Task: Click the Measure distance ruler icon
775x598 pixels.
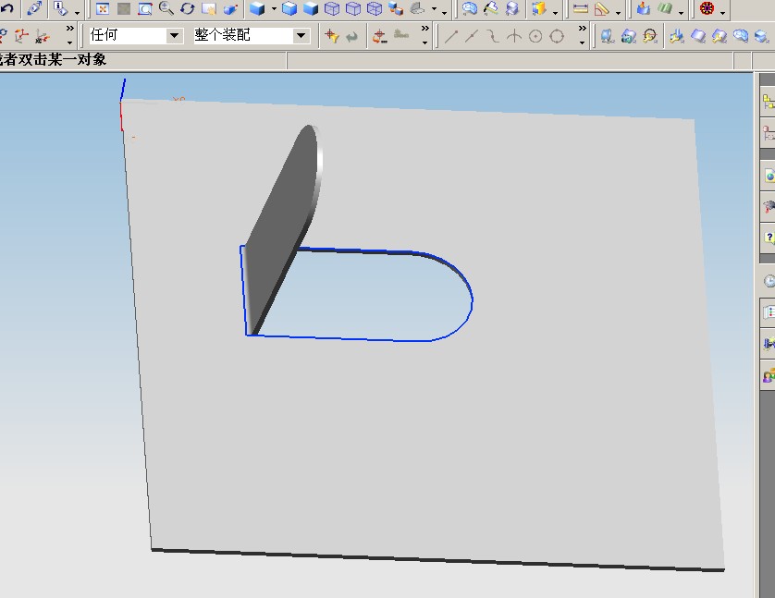Action: pyautogui.click(x=580, y=8)
